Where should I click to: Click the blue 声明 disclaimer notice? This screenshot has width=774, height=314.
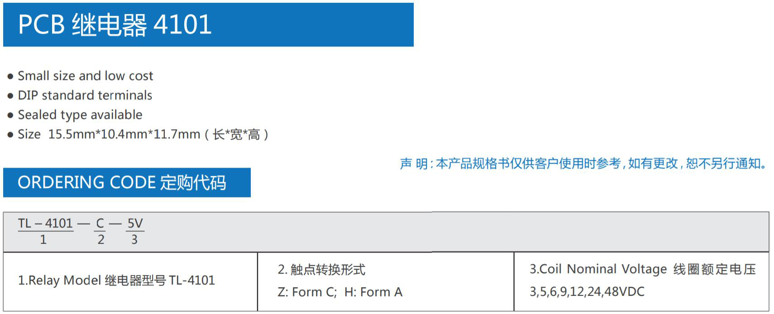pos(584,163)
